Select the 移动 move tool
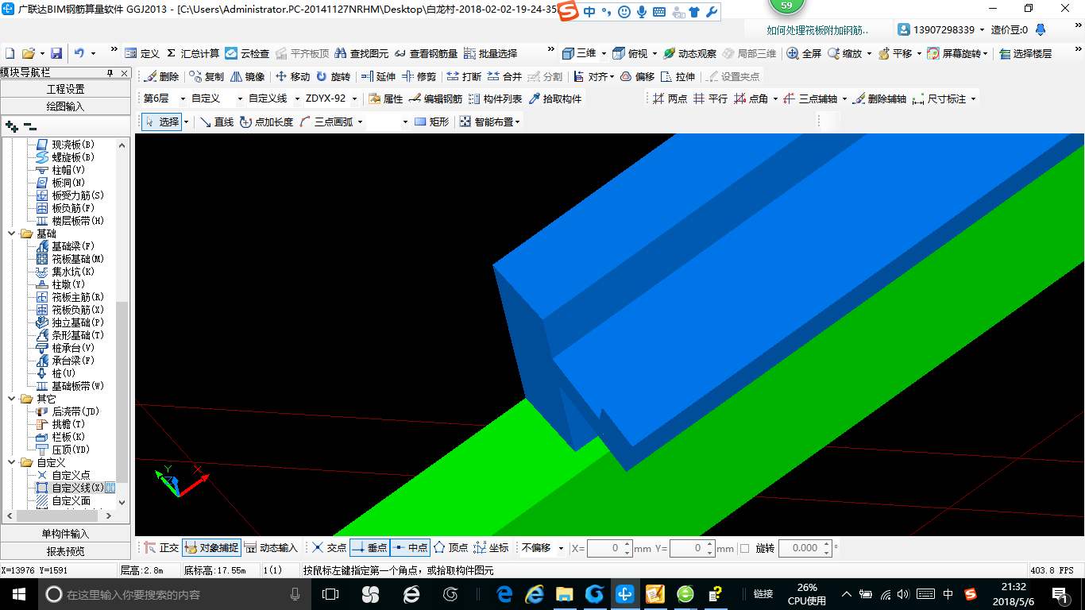The height and width of the screenshot is (610, 1085). coord(292,76)
